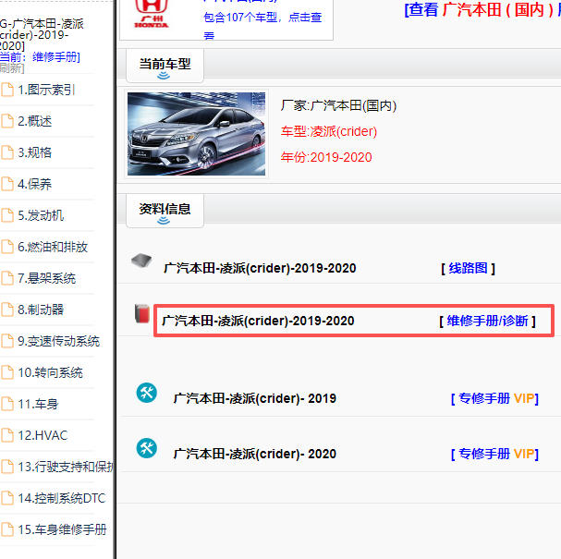Open the 维修手册/诊断 link
The image size is (561, 559).
(x=487, y=321)
